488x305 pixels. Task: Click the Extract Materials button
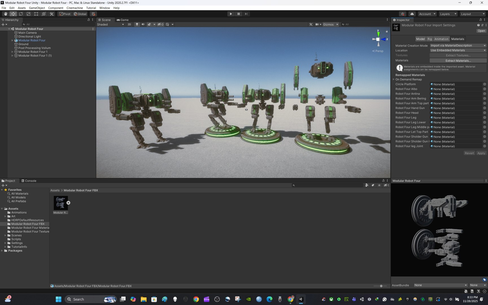click(x=458, y=60)
